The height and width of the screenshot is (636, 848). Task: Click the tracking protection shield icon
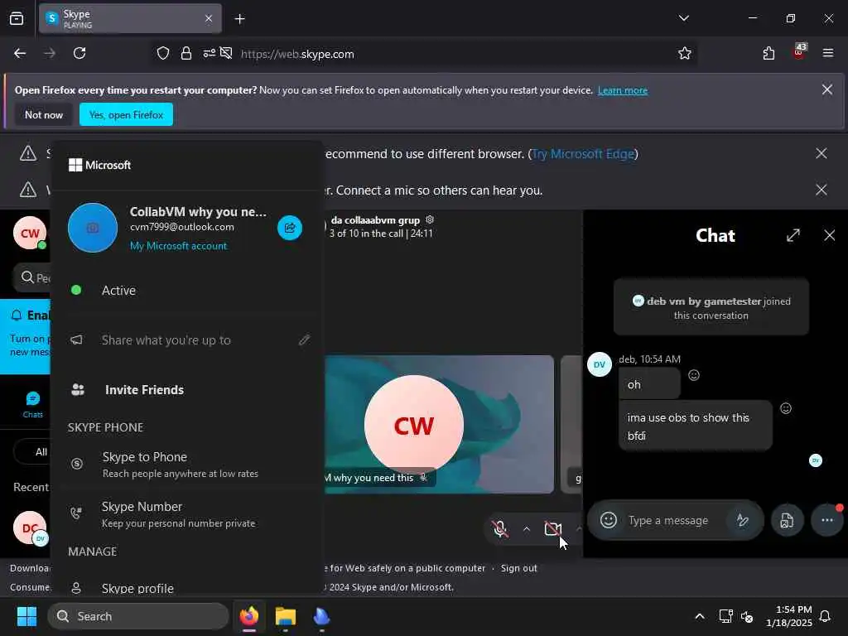[163, 53]
